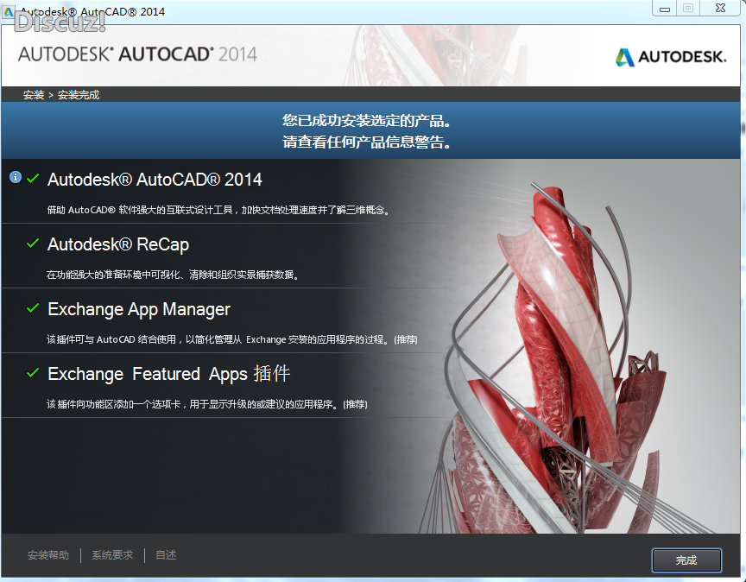Click the message 您已成功安装选定的产品。
Image resolution: width=746 pixels, height=582 pixels.
pos(366,120)
